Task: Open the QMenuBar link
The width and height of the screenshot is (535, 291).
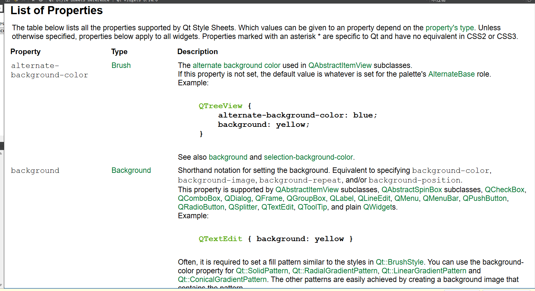Action: [x=441, y=198]
